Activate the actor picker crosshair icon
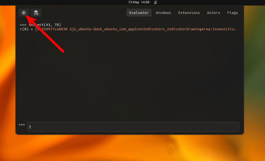The image size is (265, 161). pos(24,13)
